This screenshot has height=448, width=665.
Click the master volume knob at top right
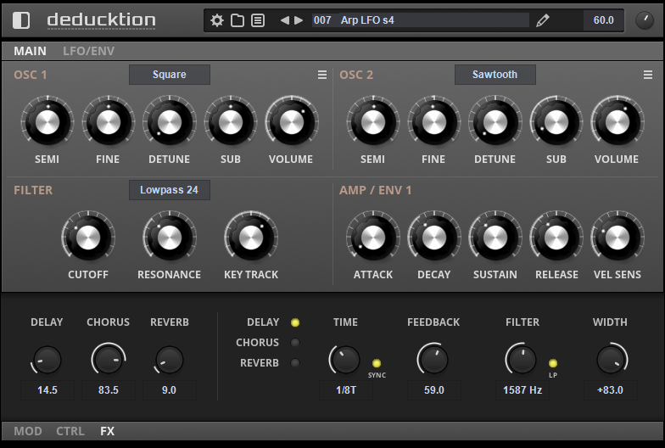tap(645, 20)
